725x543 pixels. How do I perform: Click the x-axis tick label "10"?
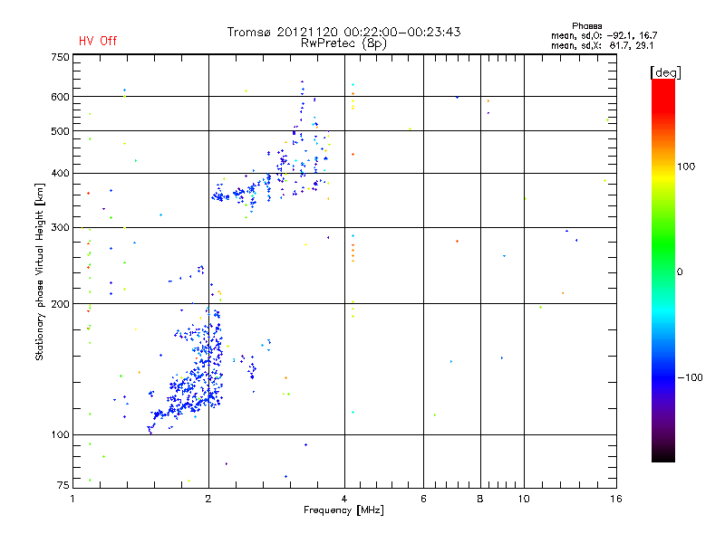coord(524,499)
